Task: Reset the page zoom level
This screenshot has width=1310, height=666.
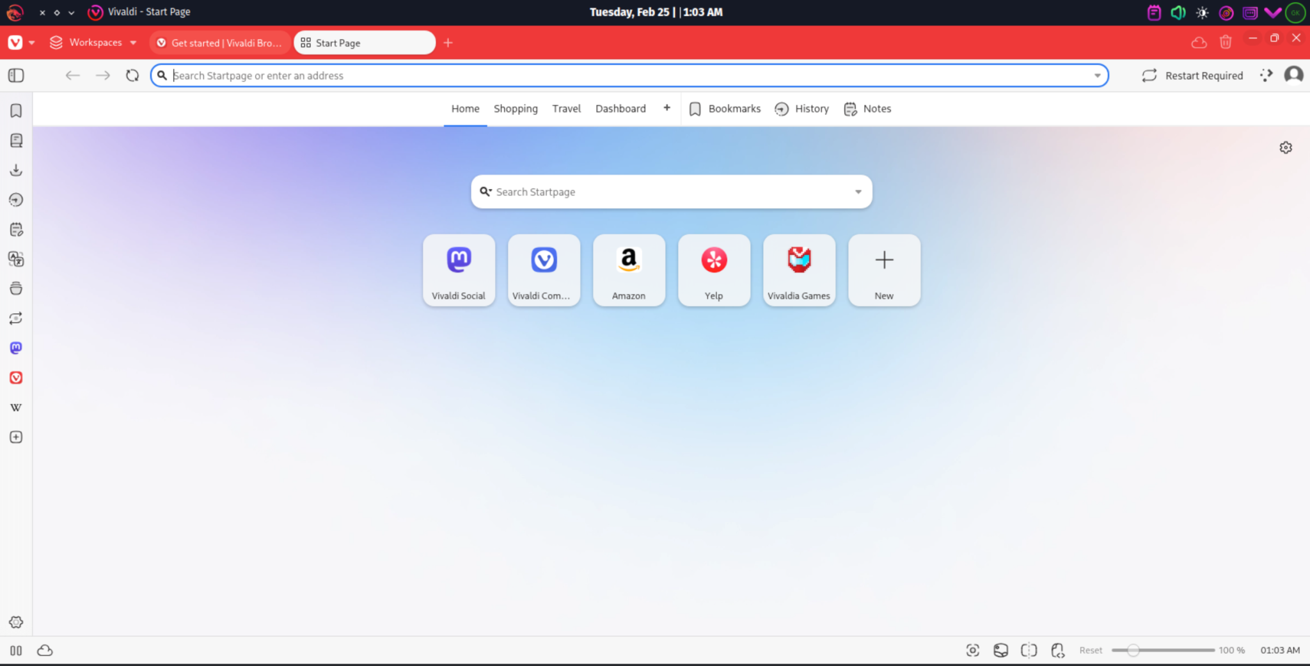Action: [x=1091, y=650]
